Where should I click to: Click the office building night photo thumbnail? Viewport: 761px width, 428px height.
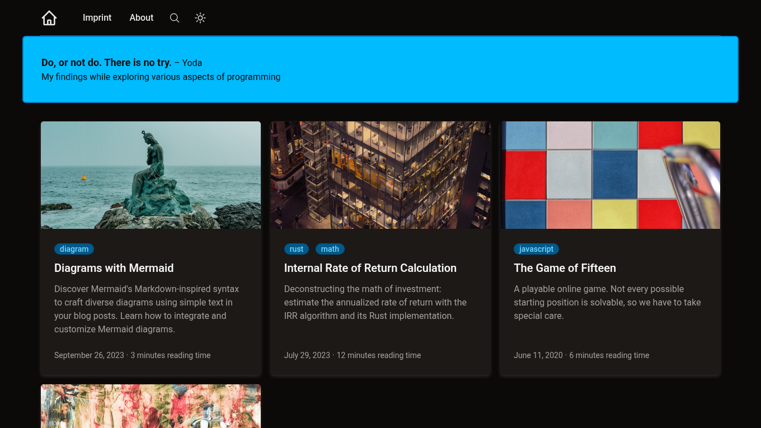[x=380, y=175]
